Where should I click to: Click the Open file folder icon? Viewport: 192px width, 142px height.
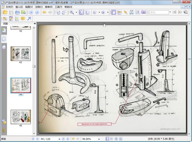(x=5, y=12)
